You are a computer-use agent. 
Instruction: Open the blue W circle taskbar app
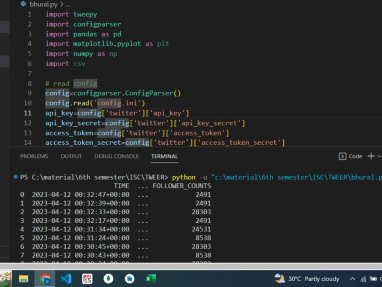[x=129, y=279]
